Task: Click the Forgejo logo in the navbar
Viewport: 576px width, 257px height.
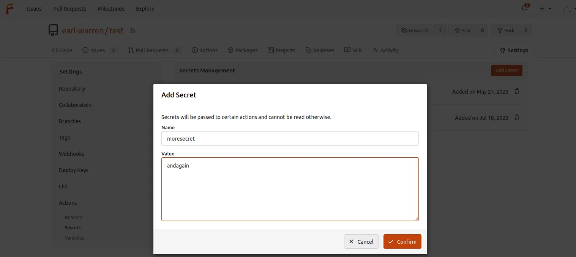Action: 9,8
